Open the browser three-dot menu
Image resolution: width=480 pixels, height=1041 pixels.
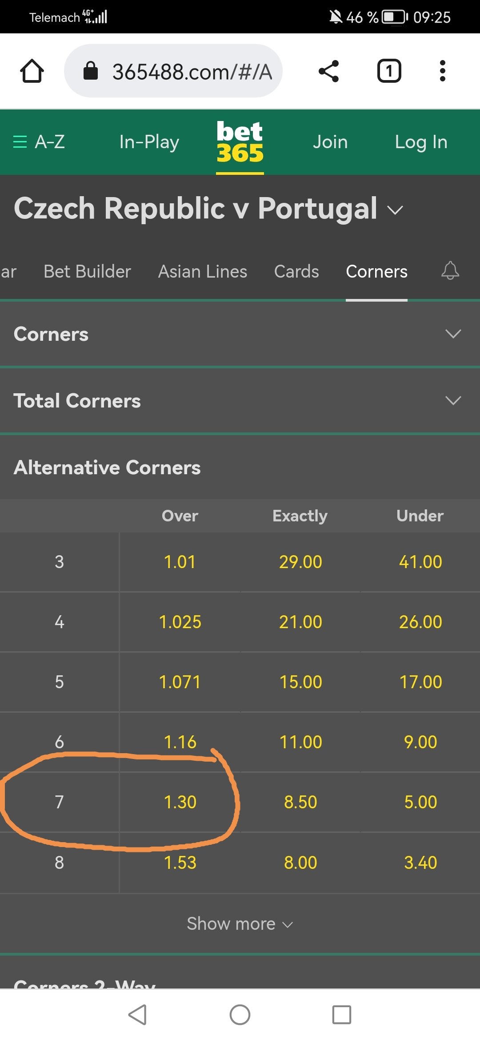pyautogui.click(x=442, y=71)
